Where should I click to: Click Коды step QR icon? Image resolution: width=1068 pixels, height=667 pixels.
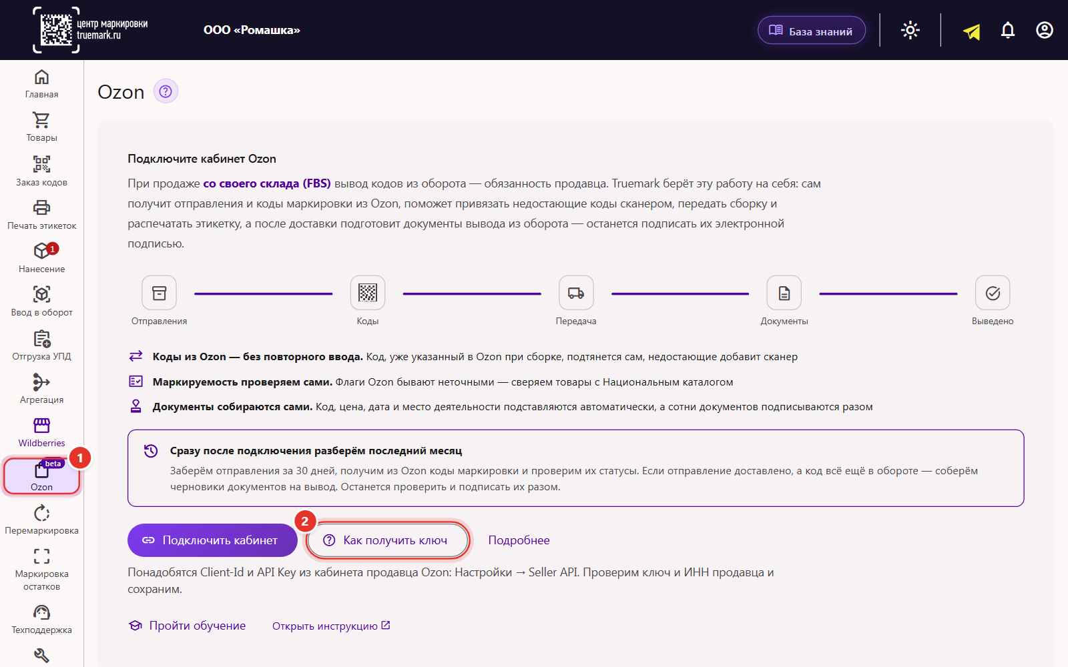point(368,293)
